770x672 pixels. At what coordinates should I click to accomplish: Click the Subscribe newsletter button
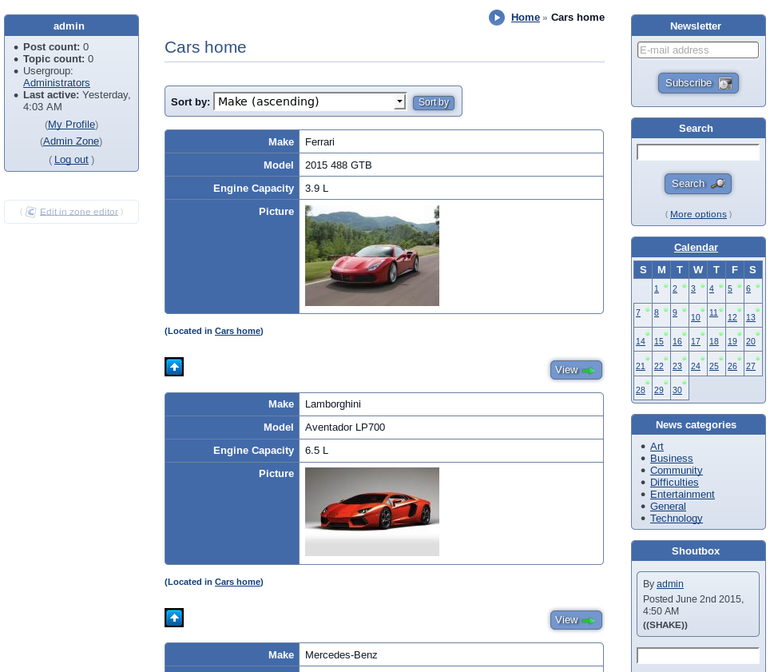(698, 83)
